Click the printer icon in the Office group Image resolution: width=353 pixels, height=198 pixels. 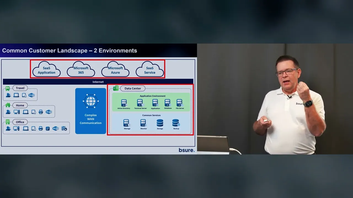point(41,128)
